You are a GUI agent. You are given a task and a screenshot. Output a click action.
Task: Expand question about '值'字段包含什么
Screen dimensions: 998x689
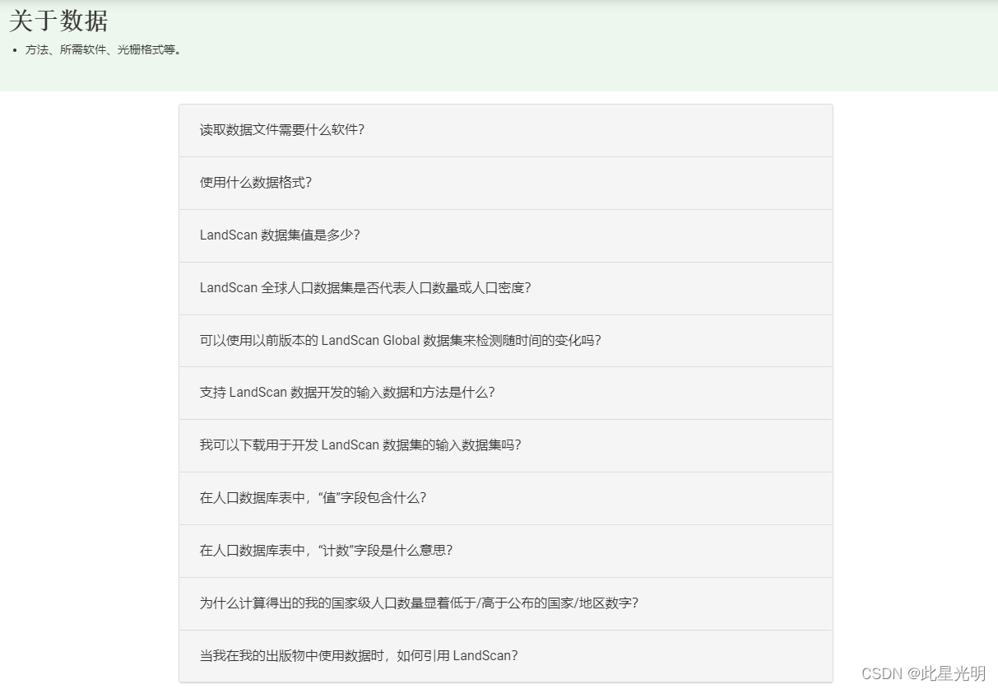click(x=505, y=498)
